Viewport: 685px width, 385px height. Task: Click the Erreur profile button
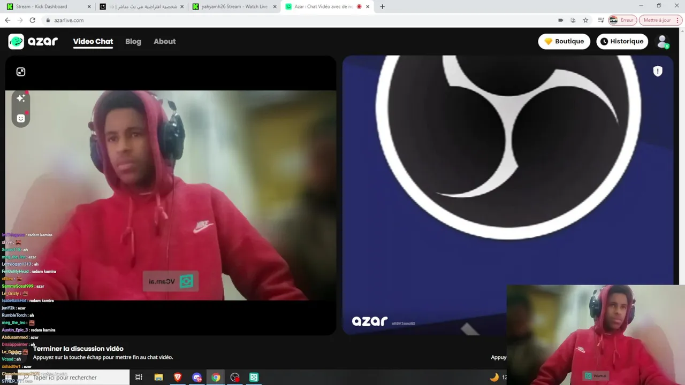[622, 20]
